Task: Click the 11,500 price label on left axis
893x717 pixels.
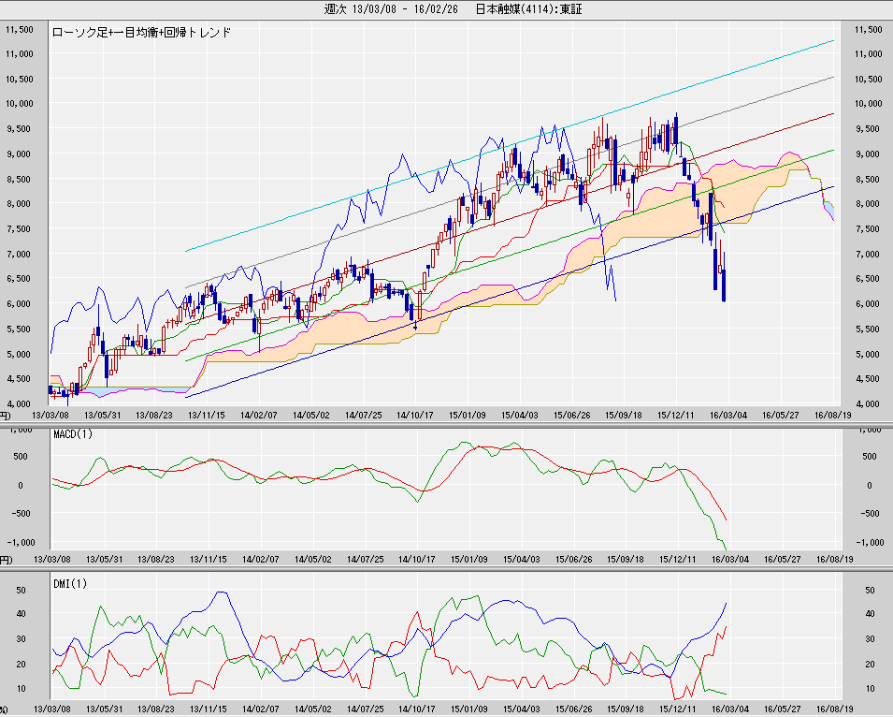Action: [21, 29]
